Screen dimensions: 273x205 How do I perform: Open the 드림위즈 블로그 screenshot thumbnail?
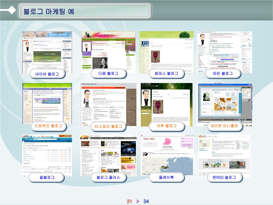point(47,104)
